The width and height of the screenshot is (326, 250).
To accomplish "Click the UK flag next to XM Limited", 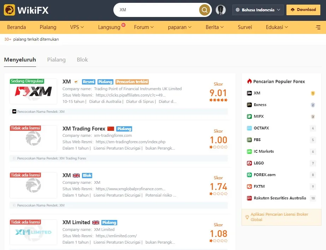I will (x=96, y=222).
